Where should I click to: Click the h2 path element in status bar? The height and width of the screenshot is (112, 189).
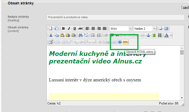(59, 103)
